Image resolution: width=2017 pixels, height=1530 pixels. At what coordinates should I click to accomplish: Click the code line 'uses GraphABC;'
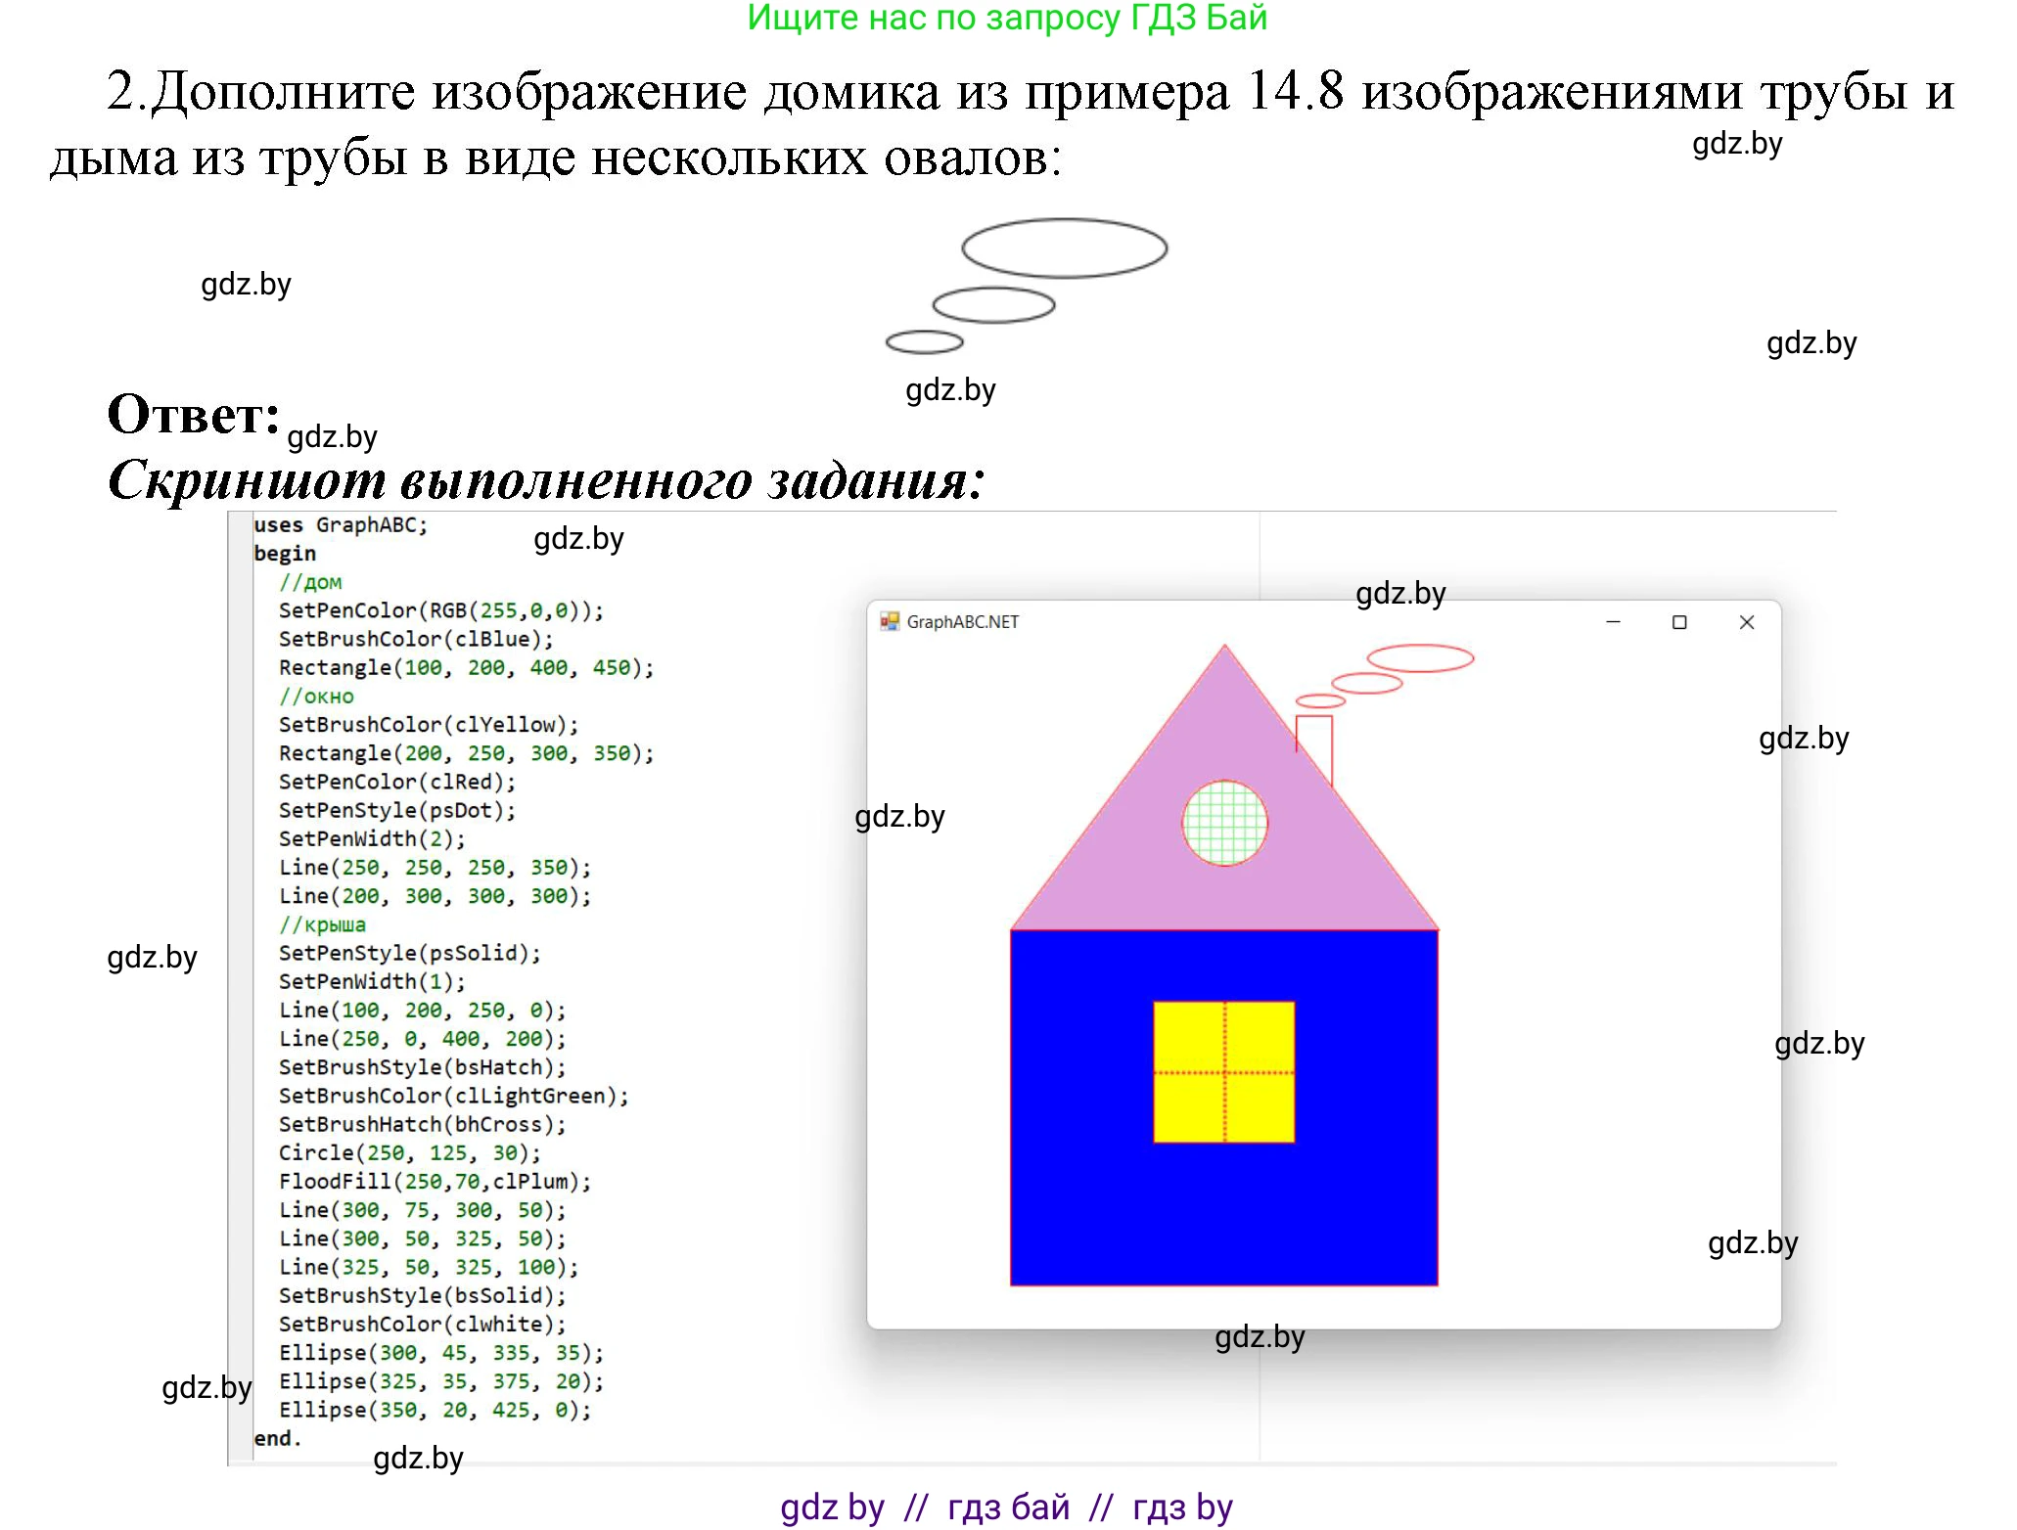point(341,525)
